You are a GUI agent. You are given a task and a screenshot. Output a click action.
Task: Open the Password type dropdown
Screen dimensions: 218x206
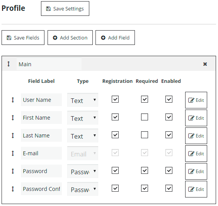83,171
